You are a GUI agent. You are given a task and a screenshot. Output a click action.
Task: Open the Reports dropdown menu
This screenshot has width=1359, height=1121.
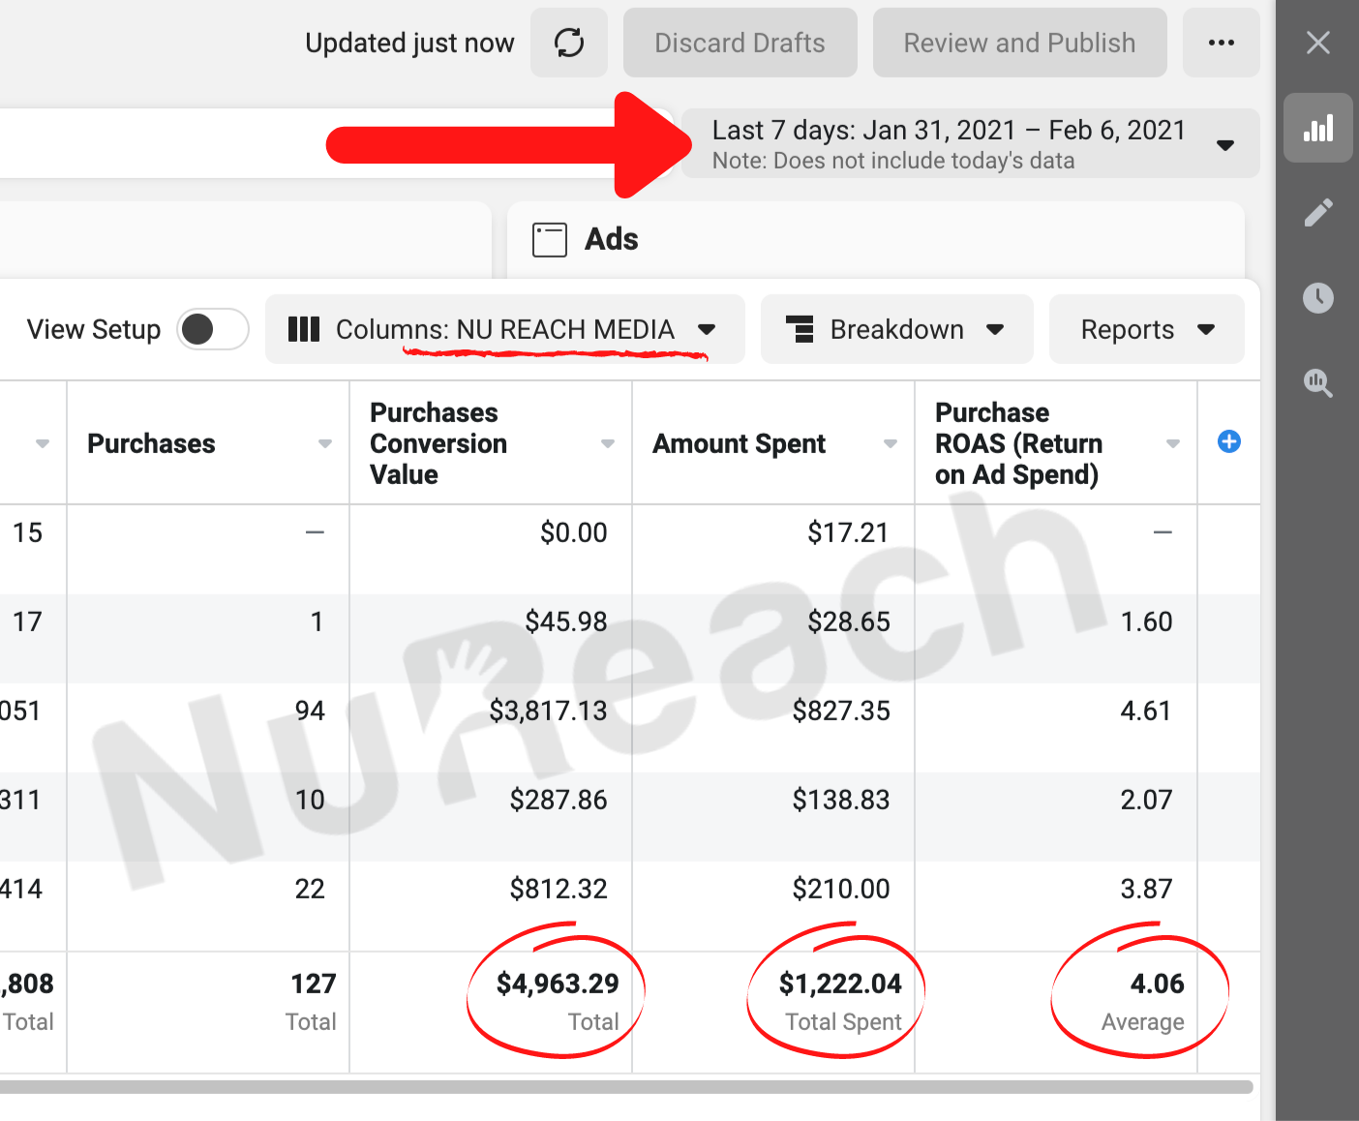(1146, 329)
